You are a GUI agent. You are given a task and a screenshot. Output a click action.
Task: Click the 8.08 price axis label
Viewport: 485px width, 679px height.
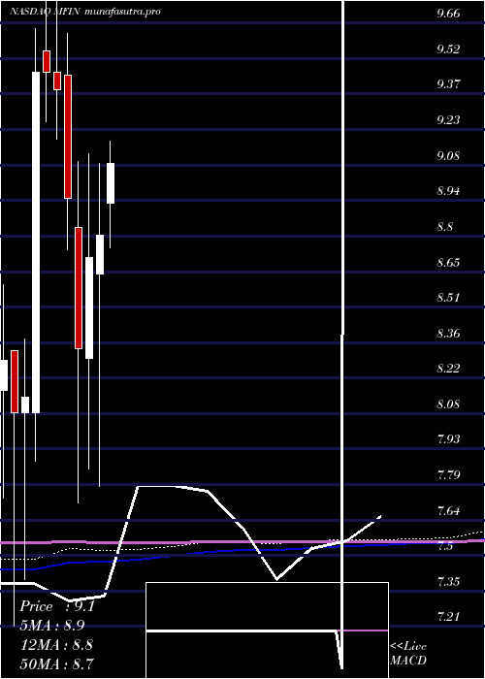click(448, 404)
